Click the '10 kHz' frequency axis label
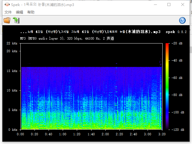 click(12, 90)
